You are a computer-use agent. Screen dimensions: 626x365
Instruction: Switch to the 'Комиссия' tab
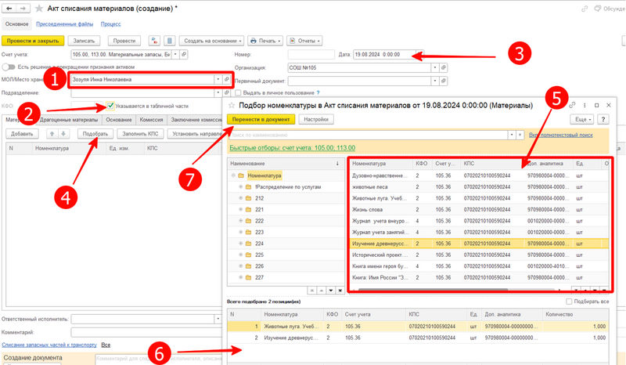click(x=150, y=120)
